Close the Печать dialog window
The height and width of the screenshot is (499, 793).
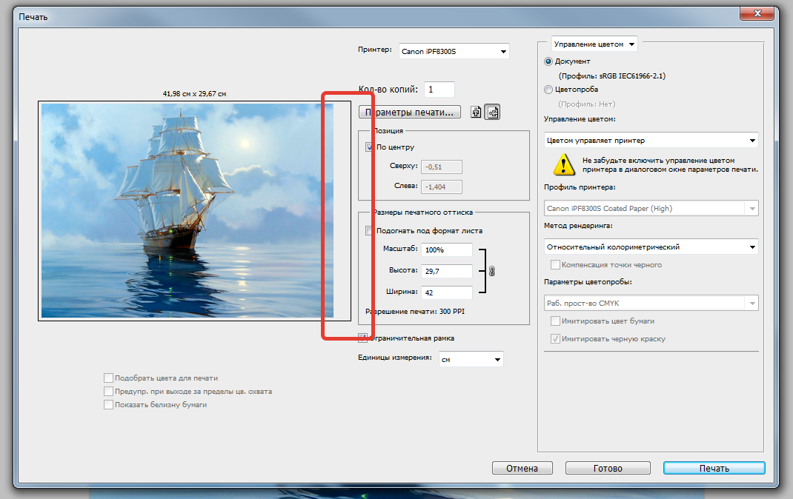[757, 13]
